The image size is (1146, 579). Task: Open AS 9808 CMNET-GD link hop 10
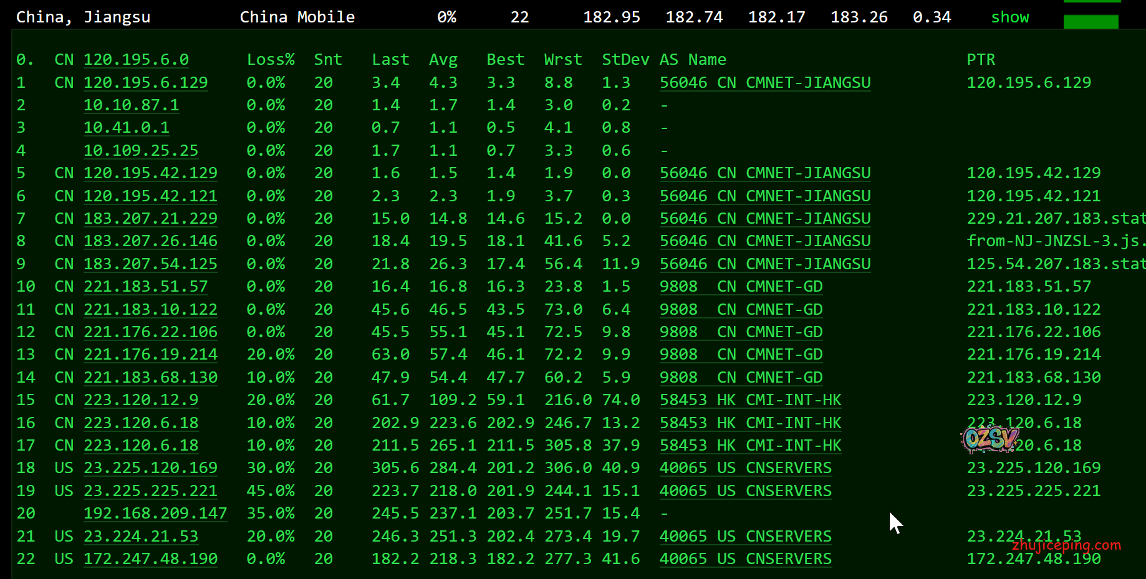click(741, 287)
